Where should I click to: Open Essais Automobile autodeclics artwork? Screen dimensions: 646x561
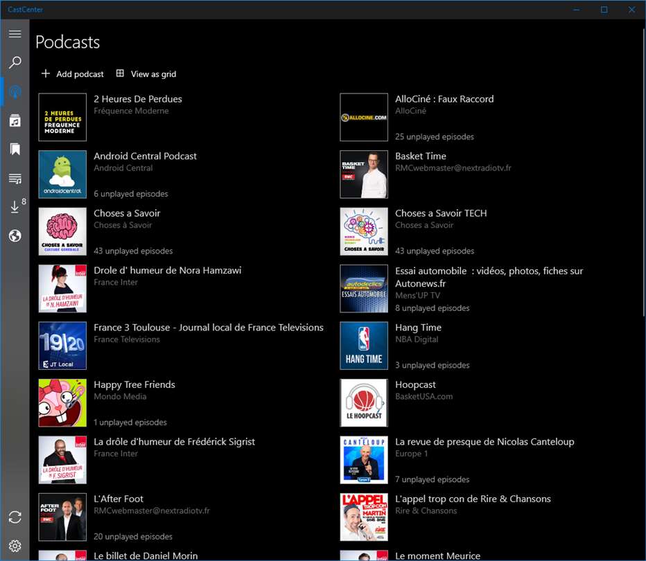(364, 289)
